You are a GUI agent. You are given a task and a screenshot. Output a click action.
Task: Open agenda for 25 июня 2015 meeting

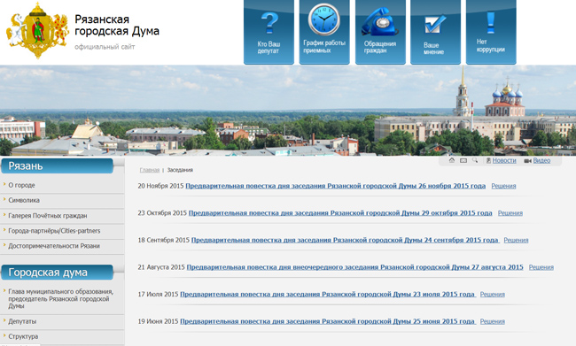tap(328, 321)
